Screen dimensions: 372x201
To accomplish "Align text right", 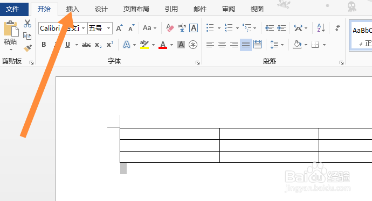I will (234, 45).
